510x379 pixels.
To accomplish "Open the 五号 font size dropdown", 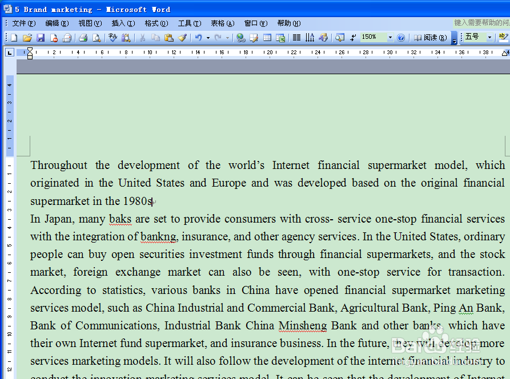I will click(489, 38).
